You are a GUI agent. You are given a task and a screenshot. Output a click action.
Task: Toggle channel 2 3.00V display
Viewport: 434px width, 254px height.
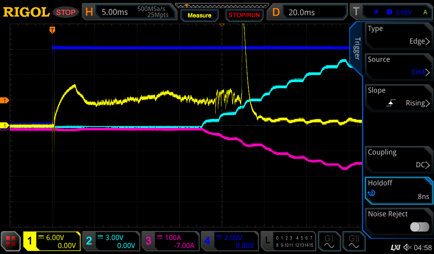(111, 241)
